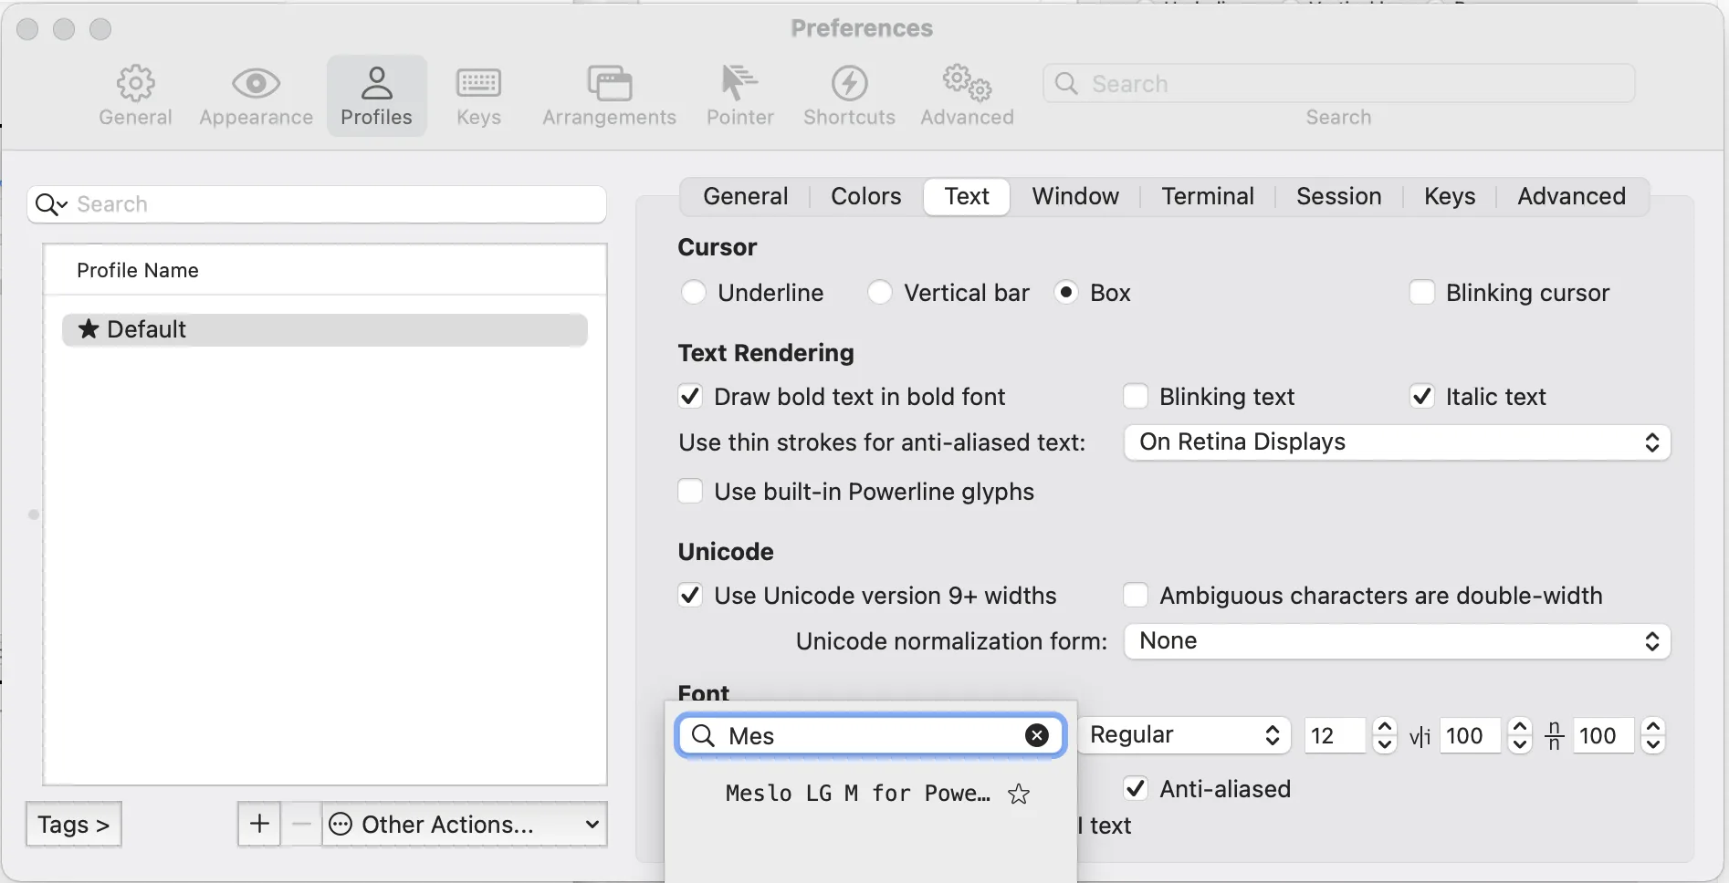The image size is (1729, 883).
Task: Open the Regular font style dropdown
Action: tap(1184, 735)
